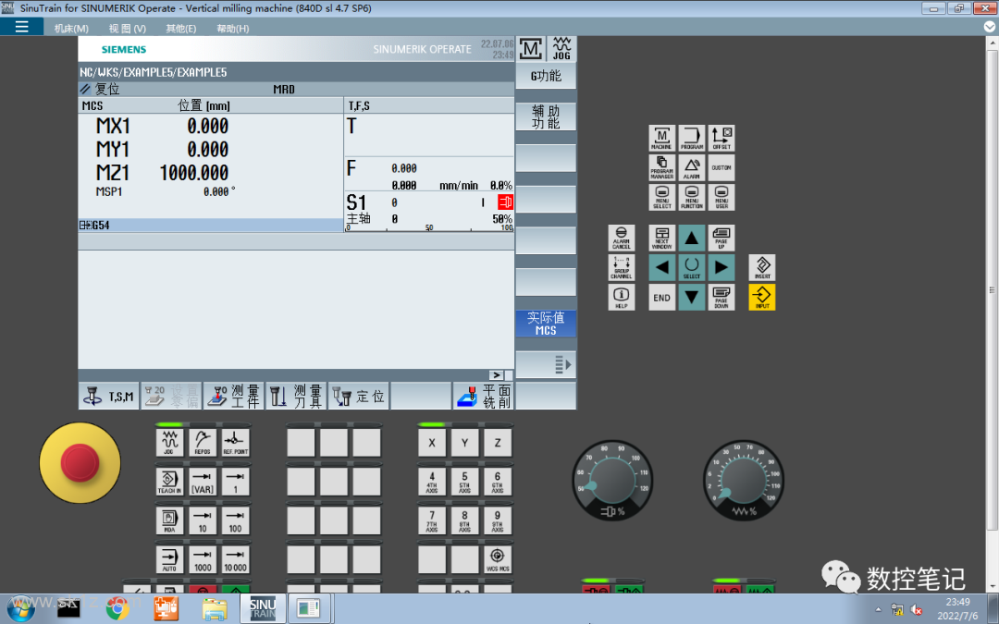
Task: Switch to MDA mode key
Action: (169, 520)
